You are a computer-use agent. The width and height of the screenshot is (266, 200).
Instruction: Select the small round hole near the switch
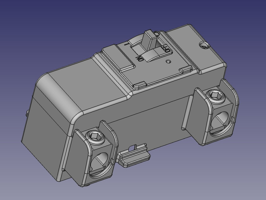pos(168,61)
